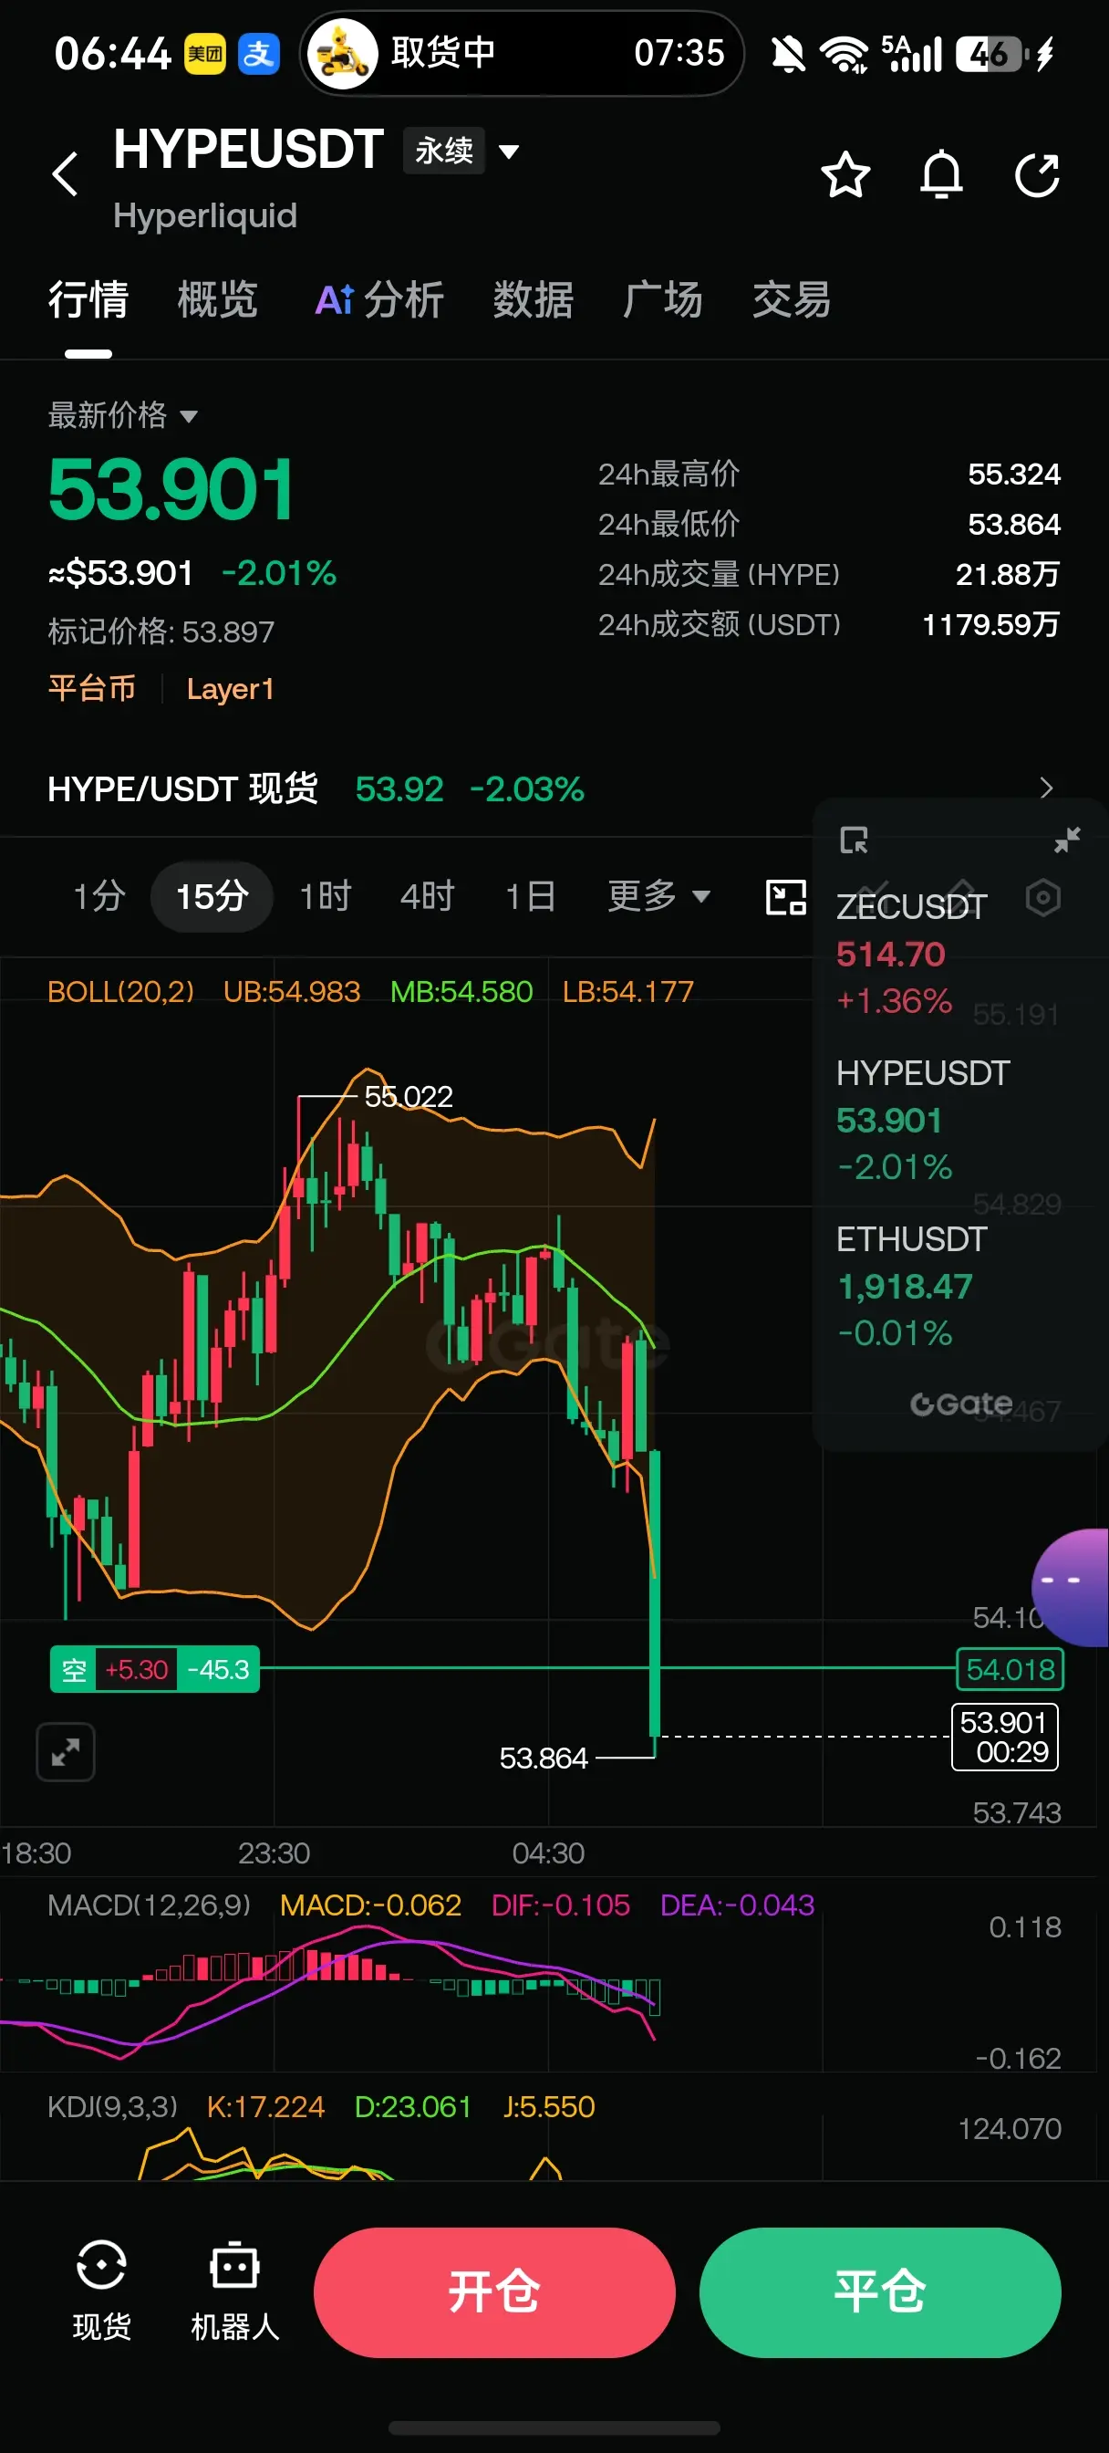
Task: Switch to the 概览 tab
Action: (218, 301)
